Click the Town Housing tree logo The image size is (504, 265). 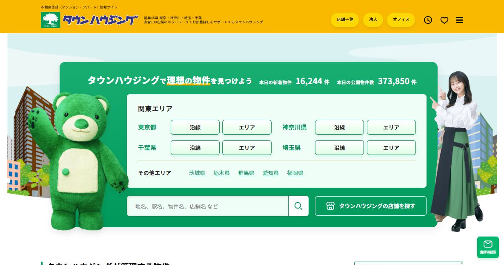(51, 20)
